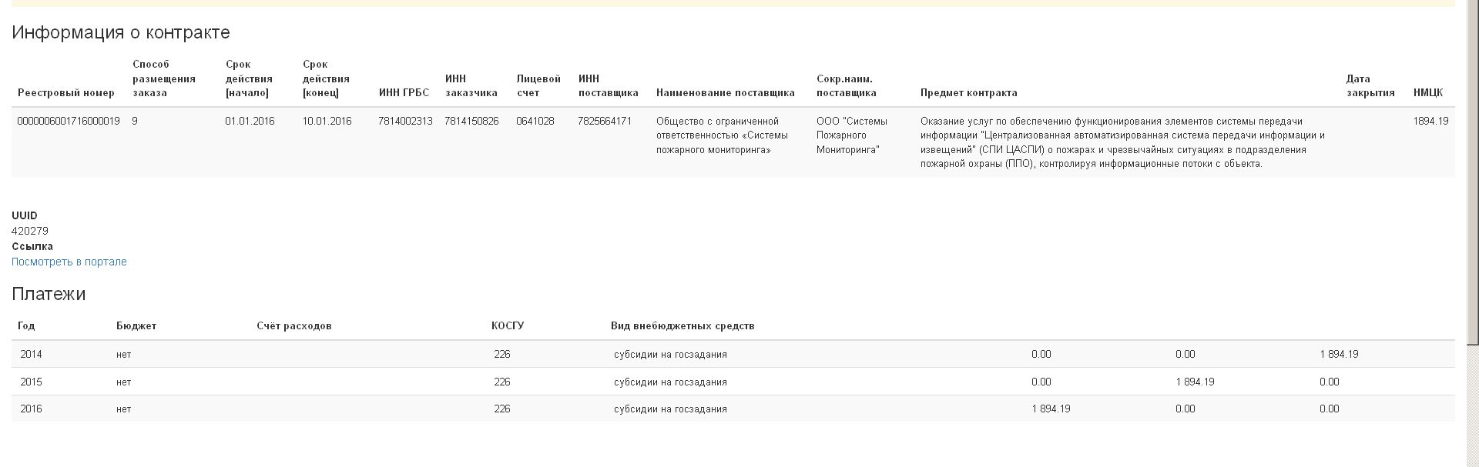This screenshot has width=1479, height=467.
Task: Open the 'Посмотреть в портале' link
Action: (69, 262)
